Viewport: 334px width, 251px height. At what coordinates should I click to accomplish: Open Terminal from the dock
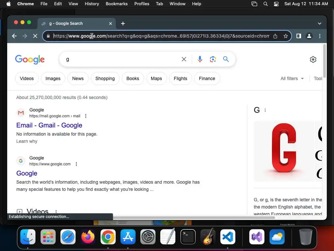[x=188, y=237]
